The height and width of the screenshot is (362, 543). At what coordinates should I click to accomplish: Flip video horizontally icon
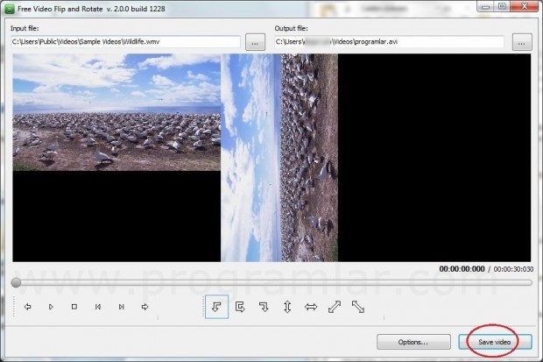(x=311, y=307)
